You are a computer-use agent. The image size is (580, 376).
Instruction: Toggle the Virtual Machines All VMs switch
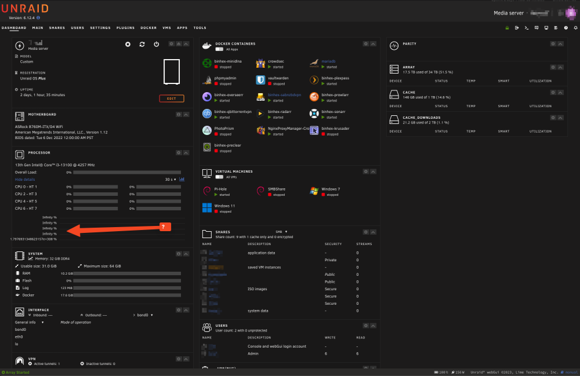point(219,177)
